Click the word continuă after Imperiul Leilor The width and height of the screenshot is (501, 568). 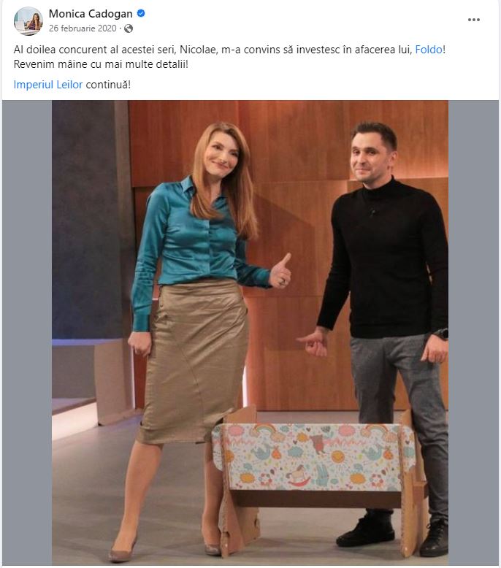point(108,85)
